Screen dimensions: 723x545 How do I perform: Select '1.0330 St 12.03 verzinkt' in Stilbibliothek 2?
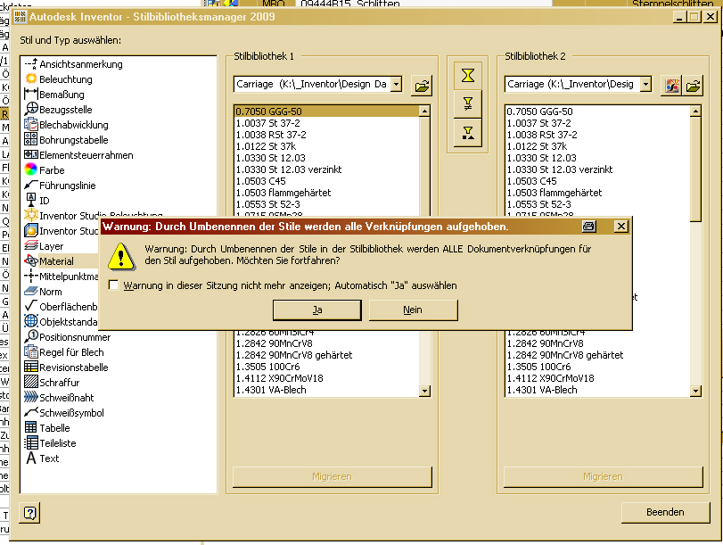(x=560, y=169)
